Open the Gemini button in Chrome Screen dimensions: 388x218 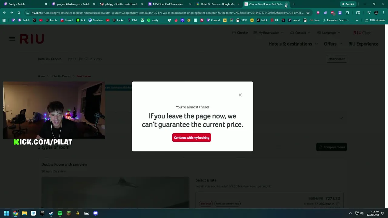coord(348,4)
